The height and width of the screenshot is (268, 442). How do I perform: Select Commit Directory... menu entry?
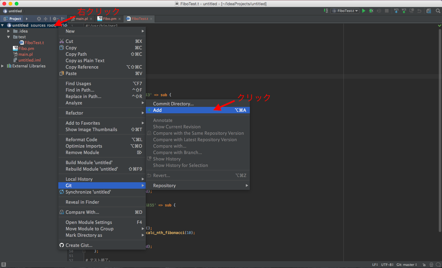click(x=173, y=104)
